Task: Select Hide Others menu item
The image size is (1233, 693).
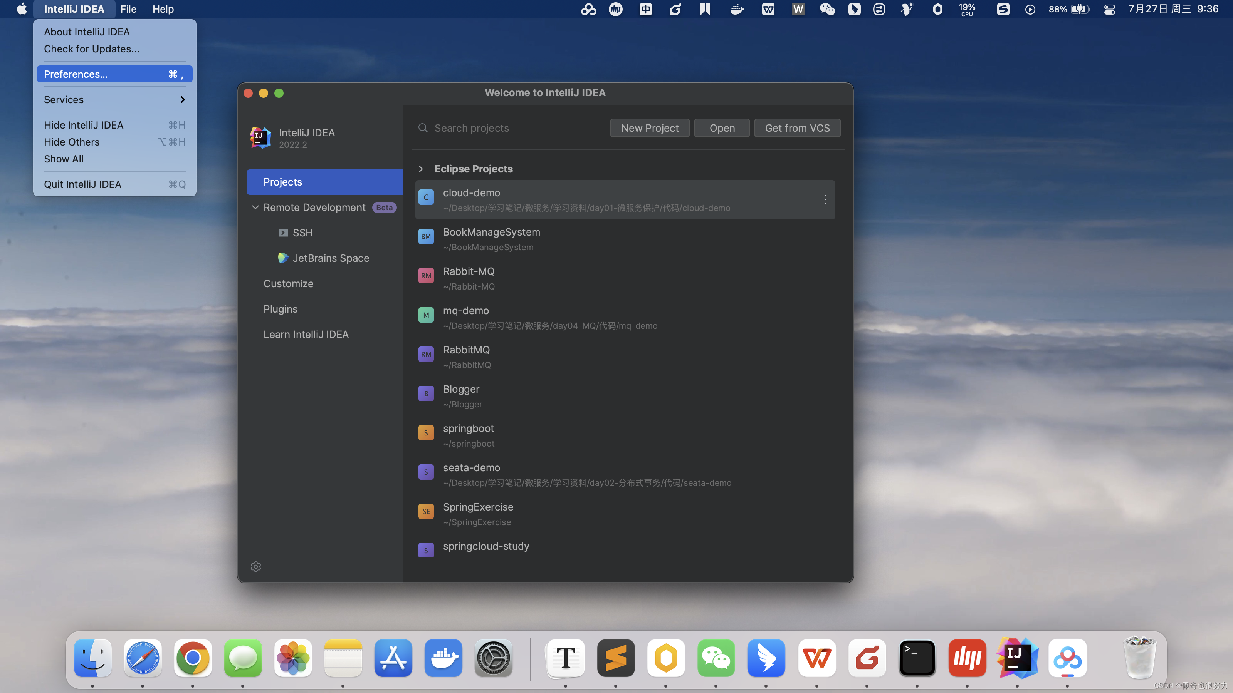Action: click(x=114, y=142)
